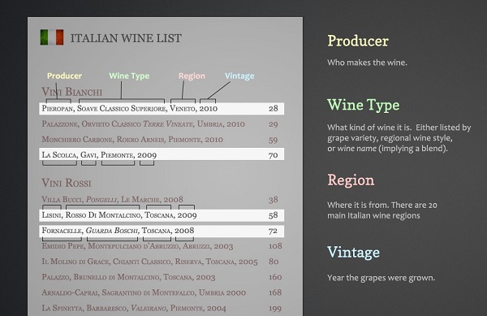The height and width of the screenshot is (316, 487).
Task: Click the '20 main Italian wine regions' description
Action: (382, 210)
